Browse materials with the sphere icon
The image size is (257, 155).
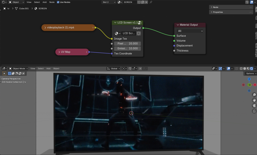(x=120, y=2)
